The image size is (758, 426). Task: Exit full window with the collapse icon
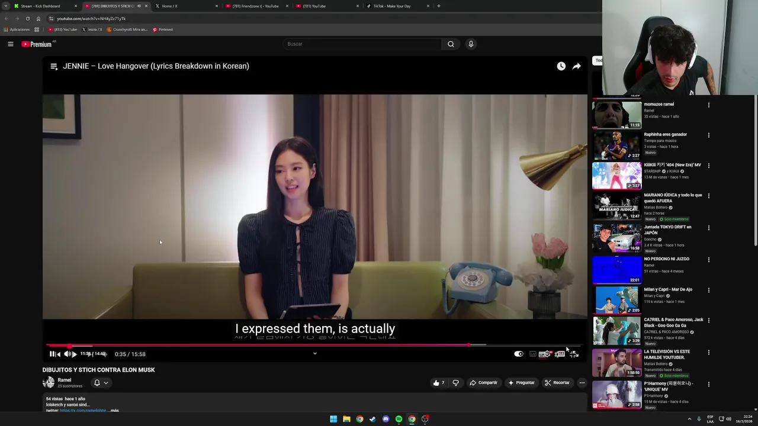[574, 354]
